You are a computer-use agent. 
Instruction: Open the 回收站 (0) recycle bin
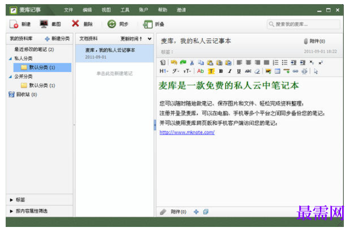(x=23, y=94)
